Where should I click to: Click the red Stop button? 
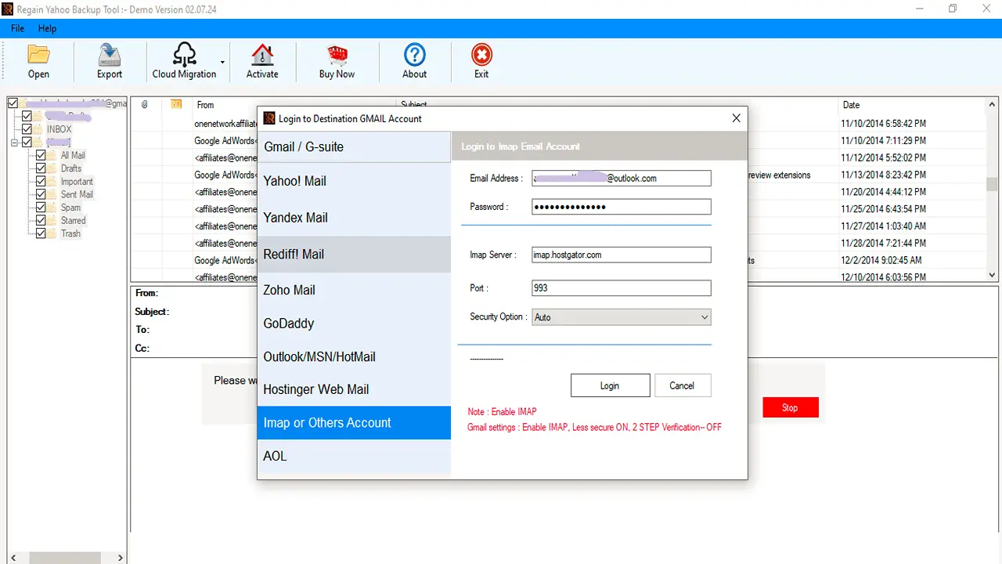point(790,407)
